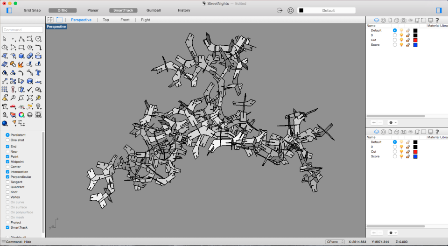The height and width of the screenshot is (246, 448).
Task: Open the Default layer dropdown in top toolbar
Action: [x=330, y=10]
